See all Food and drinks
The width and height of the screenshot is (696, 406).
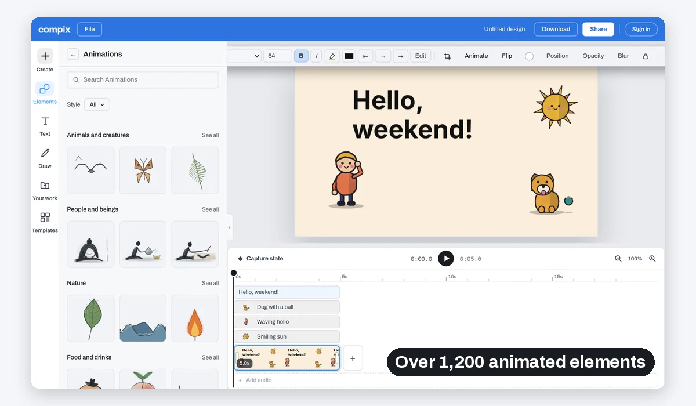coord(211,357)
